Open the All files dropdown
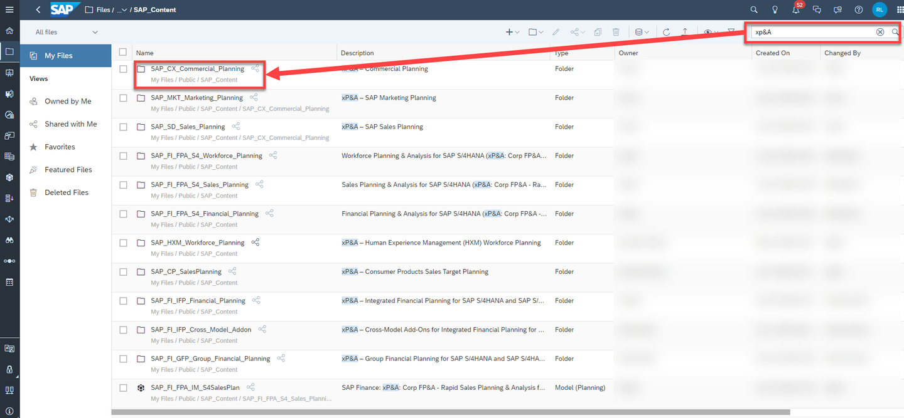904x418 pixels. point(67,32)
